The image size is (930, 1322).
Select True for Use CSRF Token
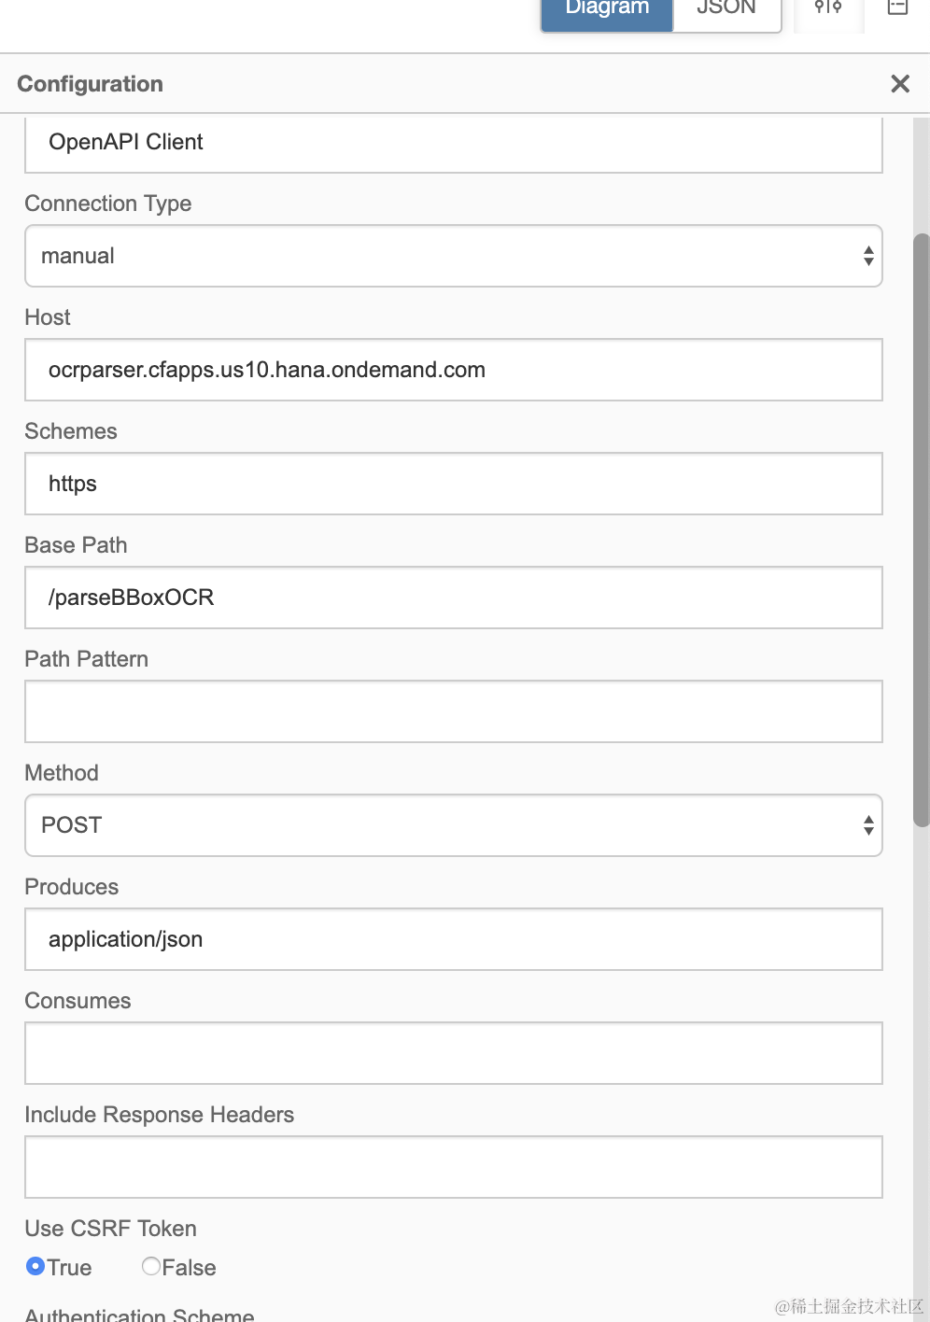tap(36, 1266)
